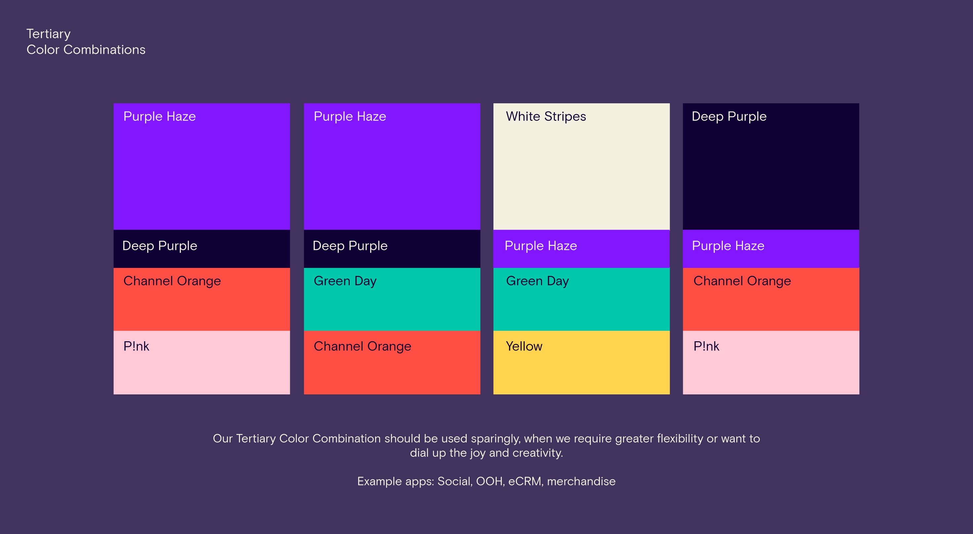973x534 pixels.
Task: Pick the Yellow swatch
Action: coord(581,363)
